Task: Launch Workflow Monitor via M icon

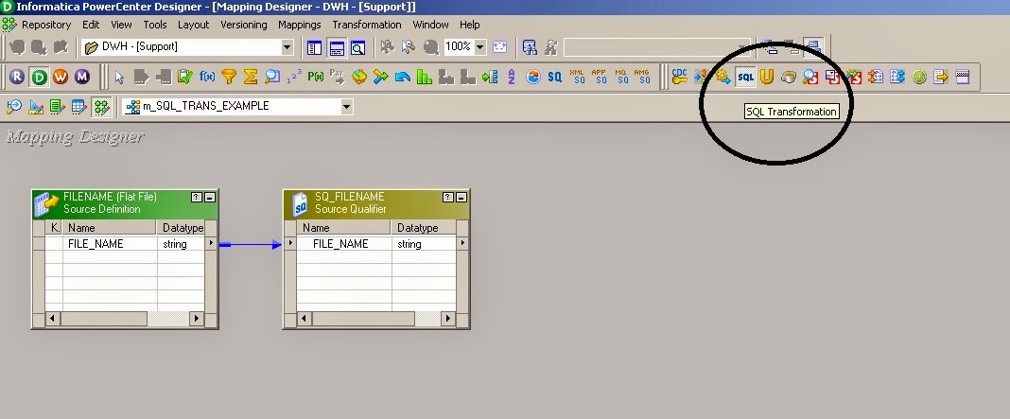Action: (x=82, y=77)
